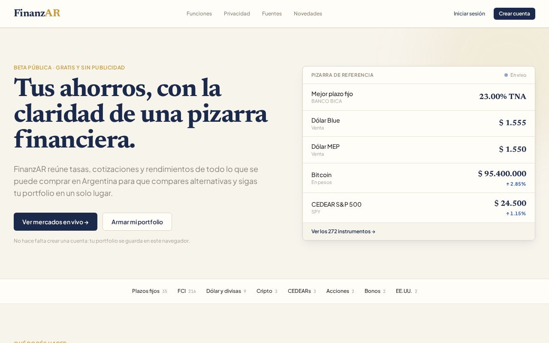
Task: Click the $ 1.555 Dólar Blue price
Action: click(x=513, y=123)
